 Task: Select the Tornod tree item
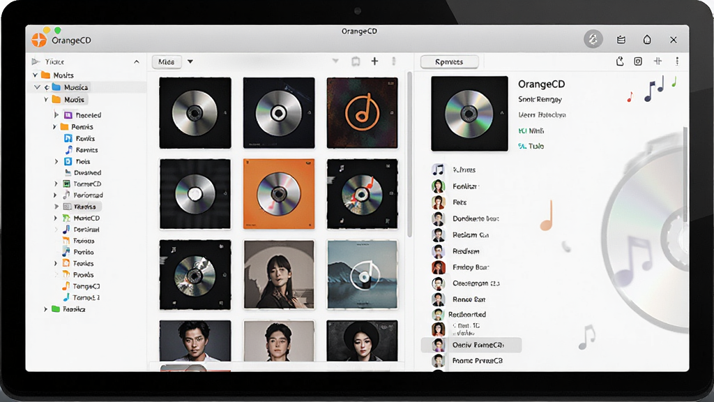point(81,297)
